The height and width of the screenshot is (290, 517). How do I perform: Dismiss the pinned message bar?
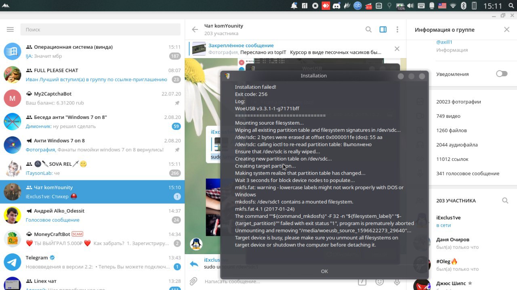(397, 49)
